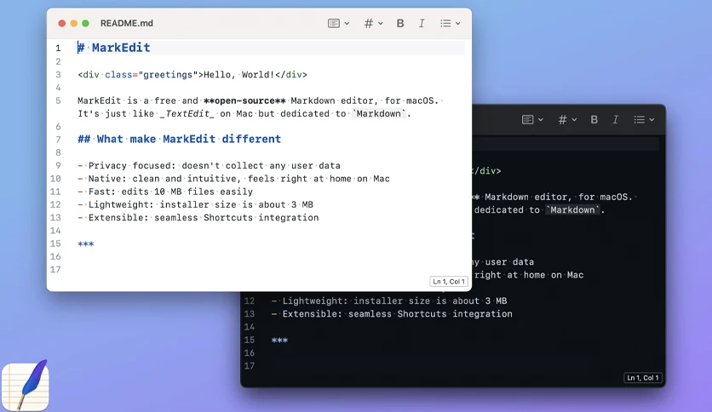Expand chevron beside list icon, dark window
712x412 pixels.
pyautogui.click(x=652, y=120)
